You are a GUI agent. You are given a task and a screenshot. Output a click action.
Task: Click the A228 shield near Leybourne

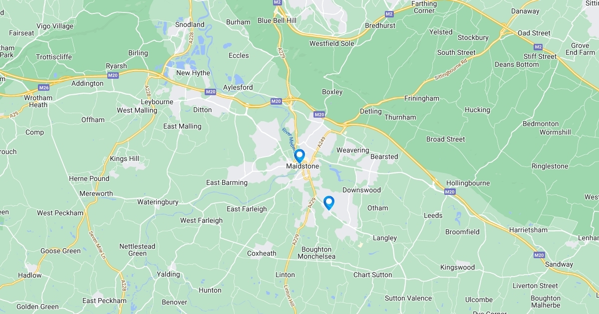click(x=147, y=90)
